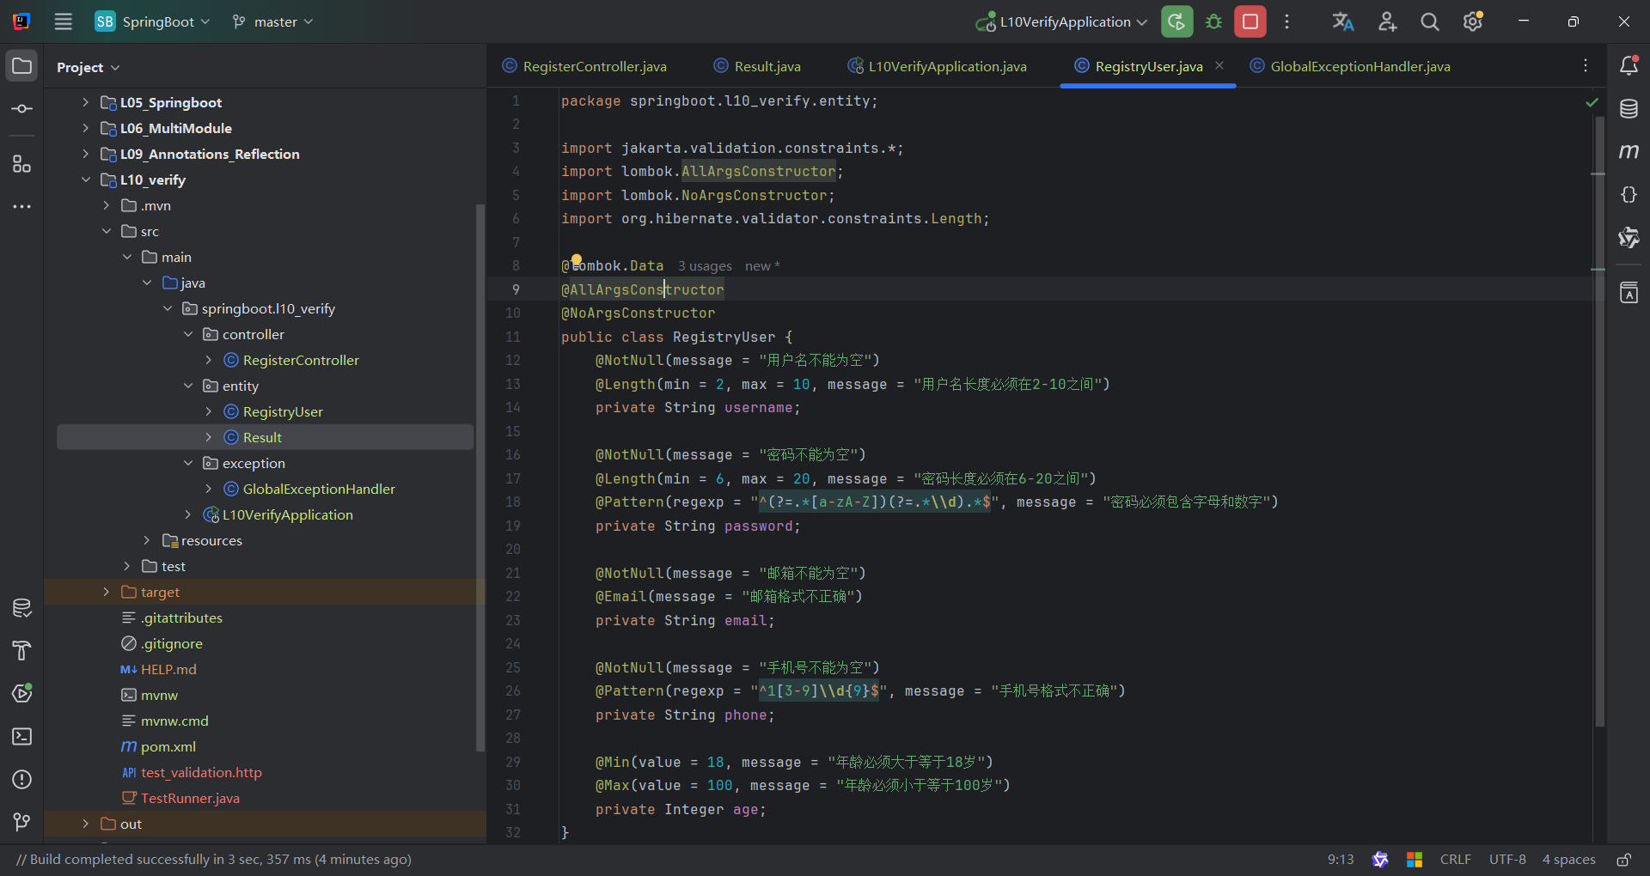Screen dimensions: 1650x876
Task: Toggle the read-only lock icon in status bar
Action: click(1623, 860)
